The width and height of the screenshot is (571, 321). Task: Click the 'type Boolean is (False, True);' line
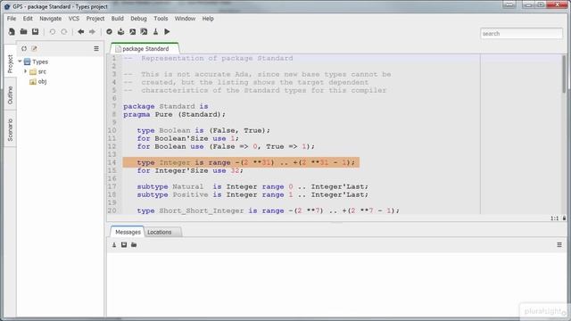click(x=203, y=130)
